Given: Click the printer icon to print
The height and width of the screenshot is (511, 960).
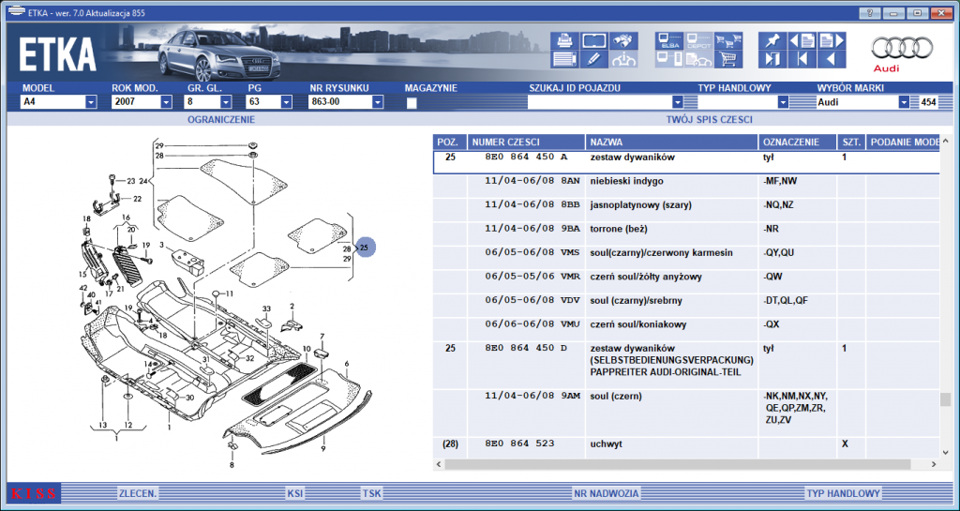Looking at the screenshot, I should 564,41.
